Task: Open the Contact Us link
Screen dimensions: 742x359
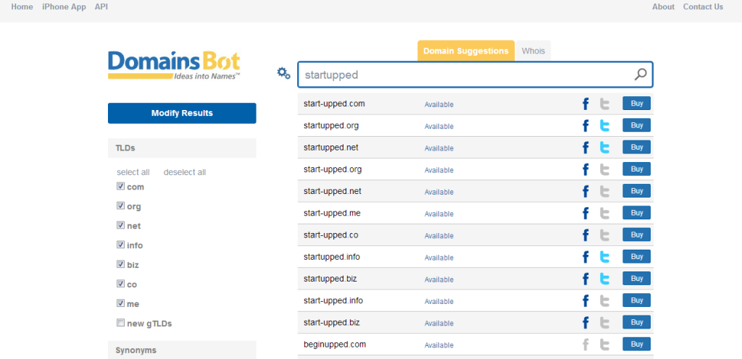Action: pos(703,7)
